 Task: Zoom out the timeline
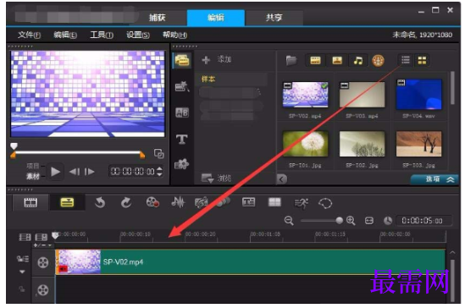tap(289, 221)
